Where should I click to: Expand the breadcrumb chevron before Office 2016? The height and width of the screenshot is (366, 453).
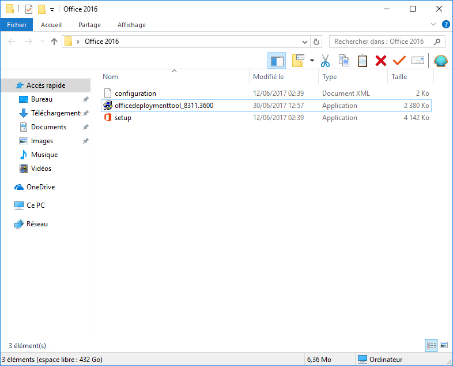click(x=78, y=42)
